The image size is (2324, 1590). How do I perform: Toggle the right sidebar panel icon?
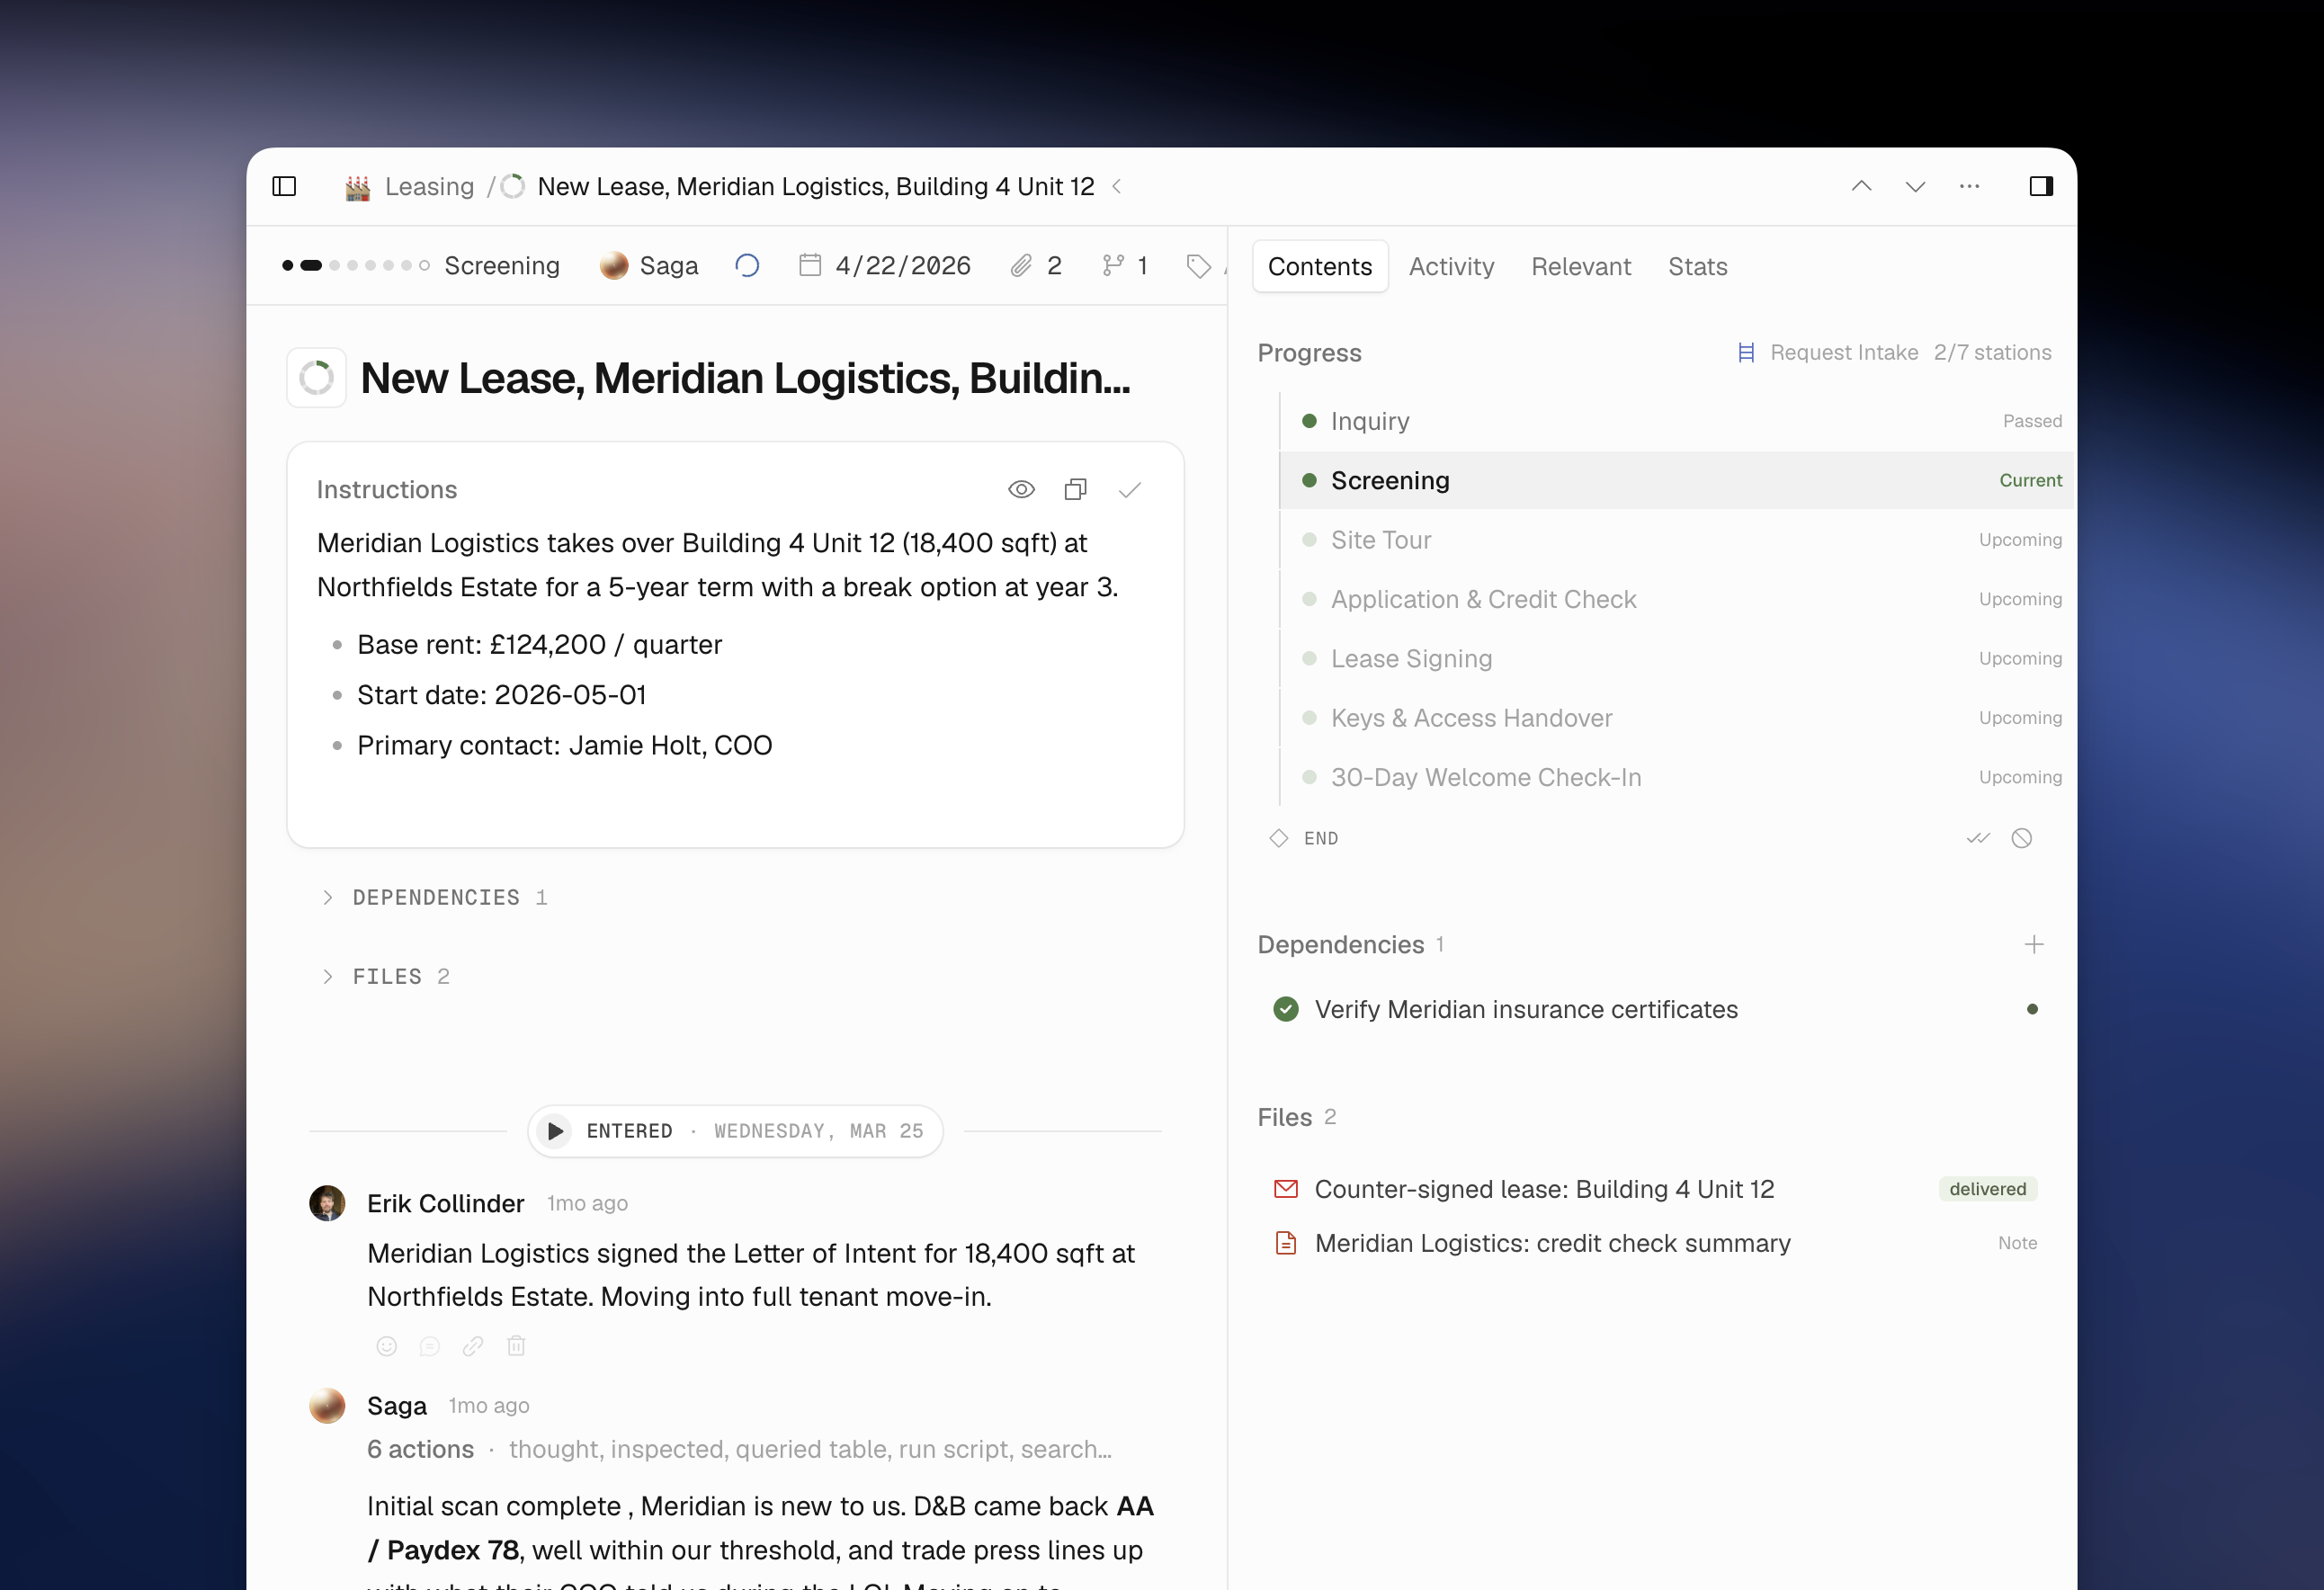tap(2041, 186)
